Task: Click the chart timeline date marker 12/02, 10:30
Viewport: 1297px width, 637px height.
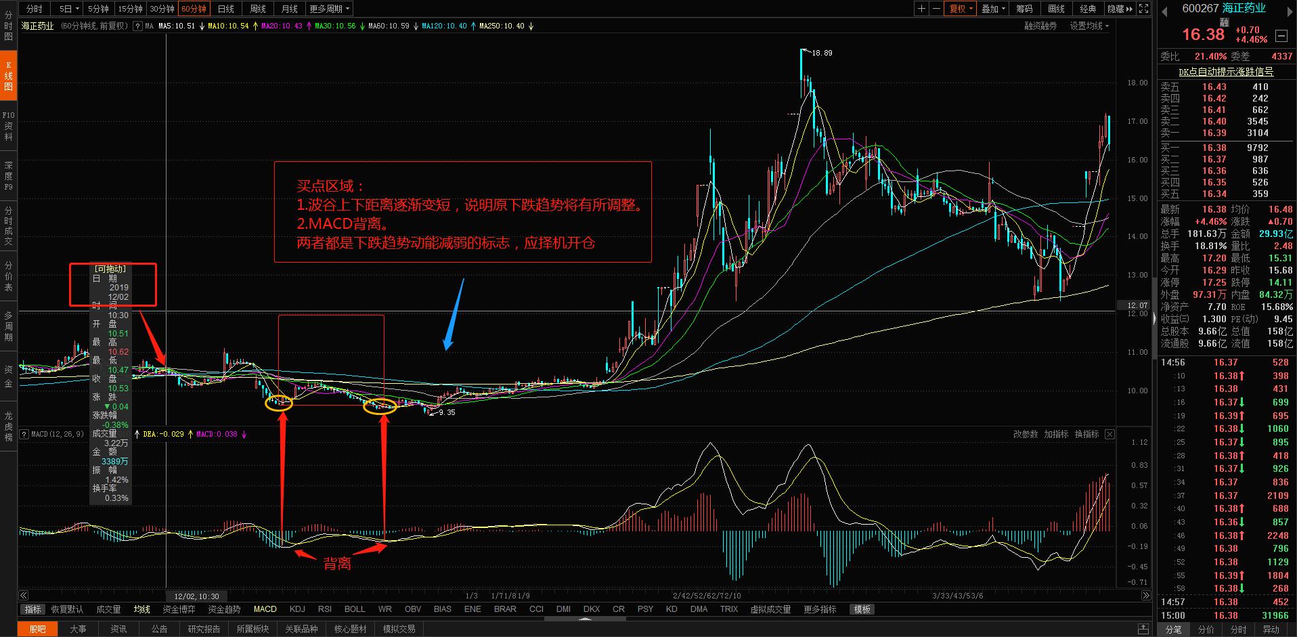Action: pos(196,596)
